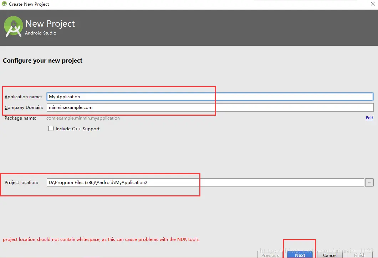
Task: Click the Application name input field
Action: [x=210, y=96]
